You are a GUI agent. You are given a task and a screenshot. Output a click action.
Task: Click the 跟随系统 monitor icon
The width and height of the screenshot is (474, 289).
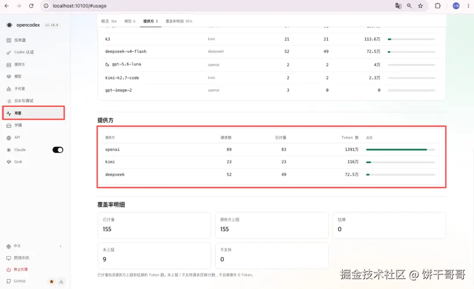pyautogui.click(x=8, y=258)
